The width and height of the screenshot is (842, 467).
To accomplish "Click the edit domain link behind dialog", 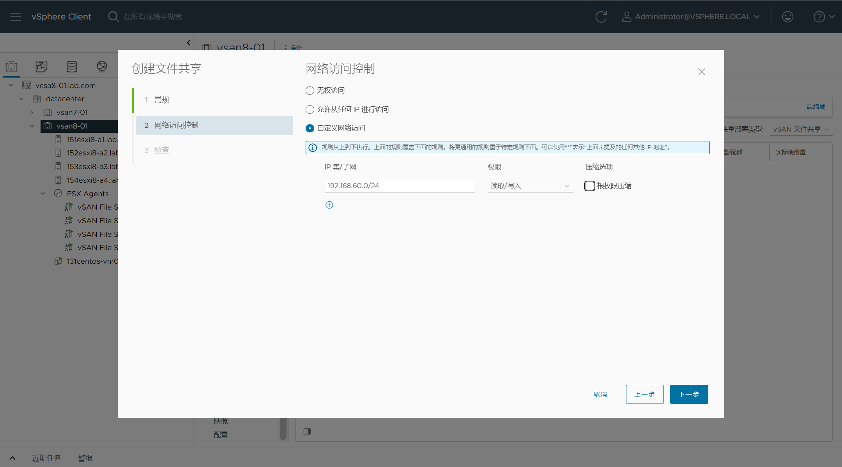I will [x=816, y=107].
